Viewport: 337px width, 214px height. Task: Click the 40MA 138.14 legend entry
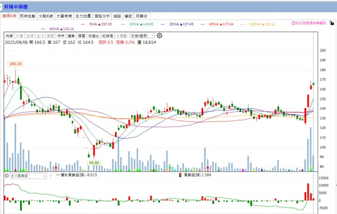coord(57,29)
